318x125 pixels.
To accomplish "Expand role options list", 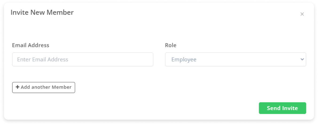I will [235, 60].
